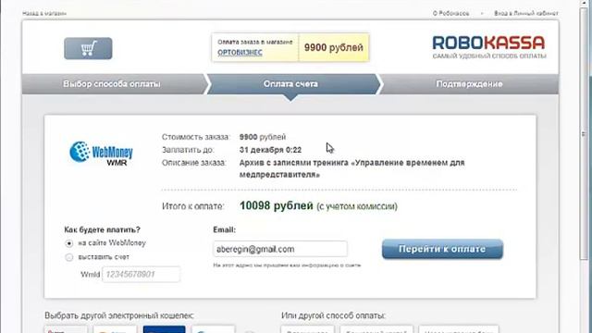Focus the Email field with aberegin@gmail.com
Screen dimensions: 592x333
tap(279, 249)
